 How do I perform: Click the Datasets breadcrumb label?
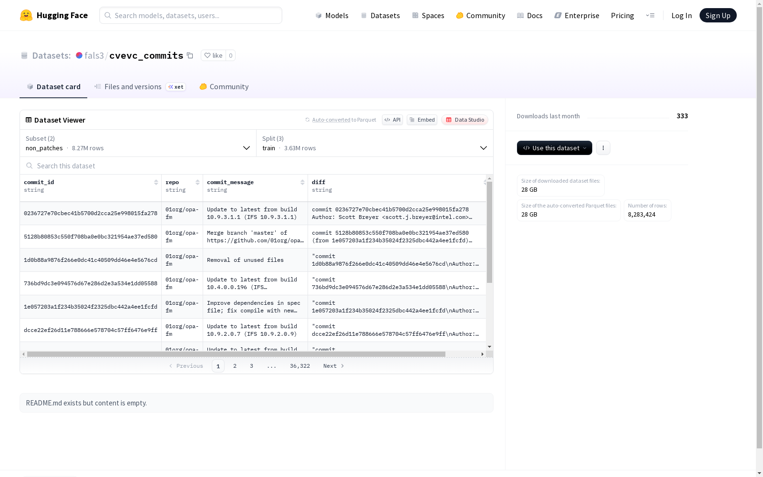coord(51,55)
